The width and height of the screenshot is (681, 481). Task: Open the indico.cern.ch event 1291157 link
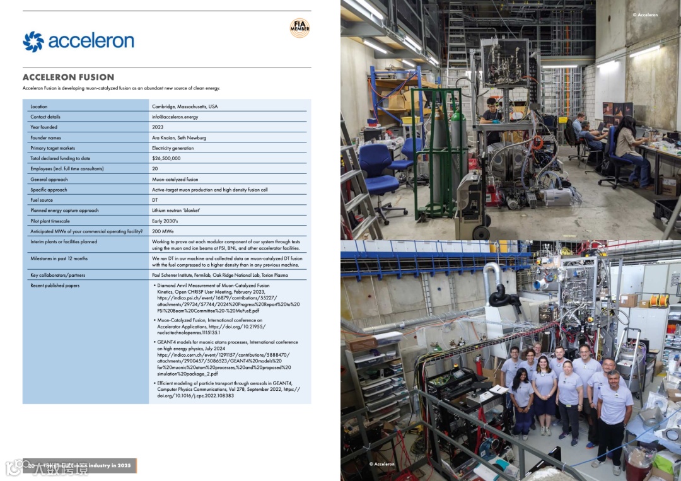[224, 364]
